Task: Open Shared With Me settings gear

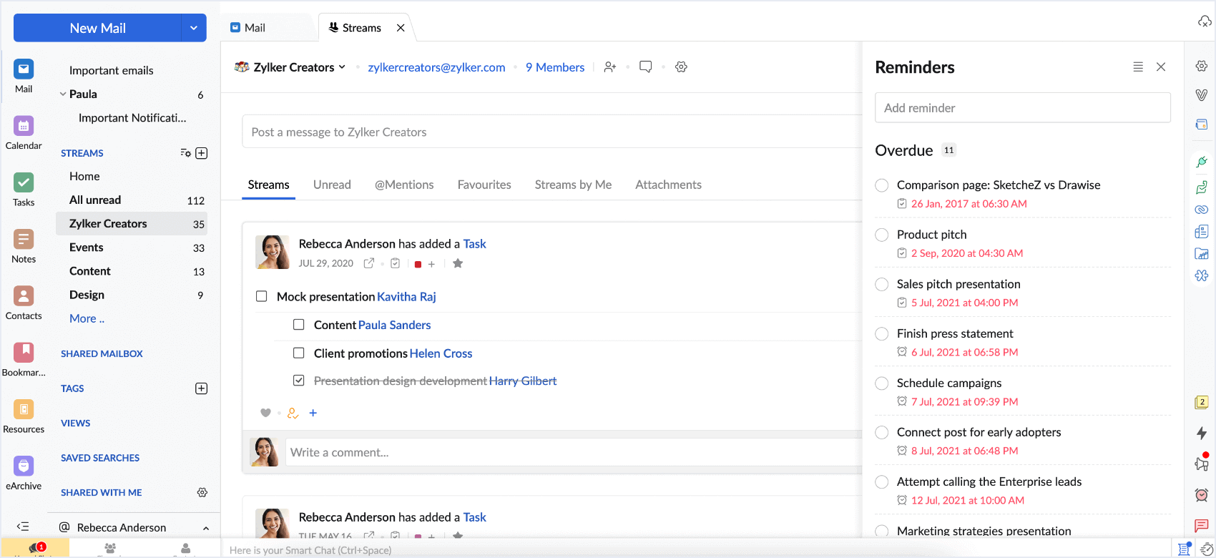Action: 202,492
